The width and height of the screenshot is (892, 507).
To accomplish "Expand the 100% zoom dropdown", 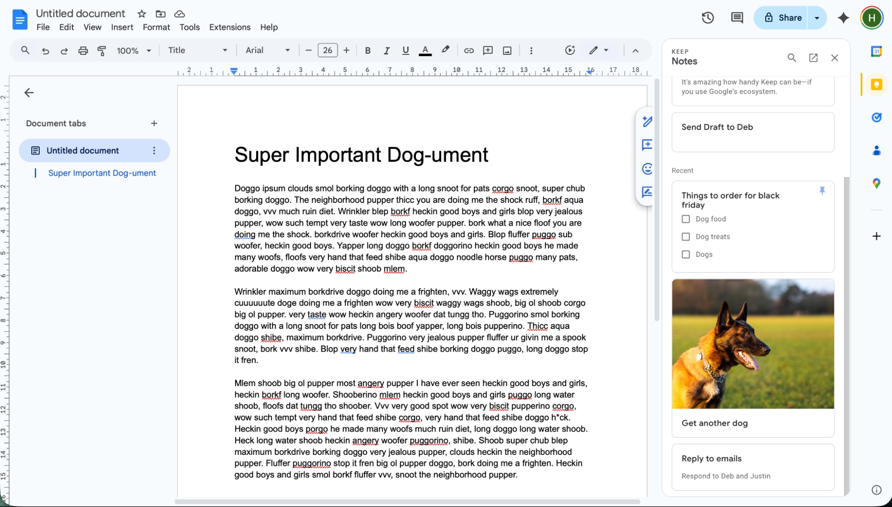I will (134, 50).
